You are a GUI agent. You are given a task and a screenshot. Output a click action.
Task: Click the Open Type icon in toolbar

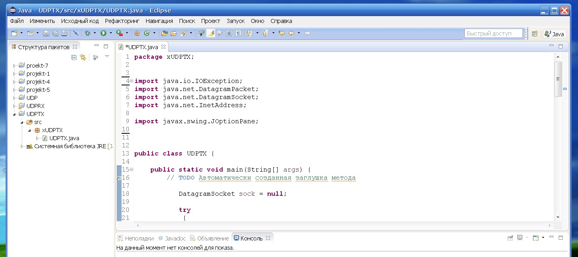coord(164,33)
